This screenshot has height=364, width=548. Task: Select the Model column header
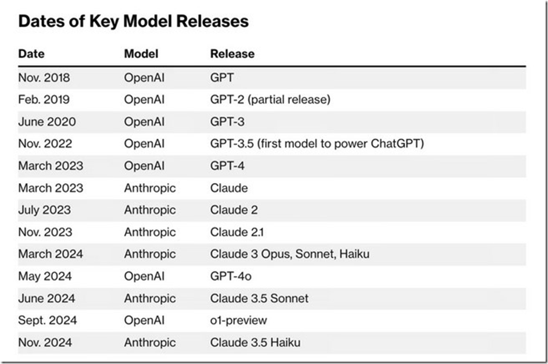[141, 53]
